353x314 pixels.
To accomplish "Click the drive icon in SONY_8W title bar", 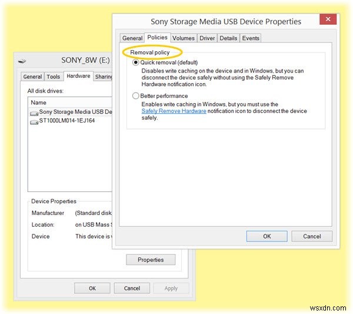I will (22, 61).
